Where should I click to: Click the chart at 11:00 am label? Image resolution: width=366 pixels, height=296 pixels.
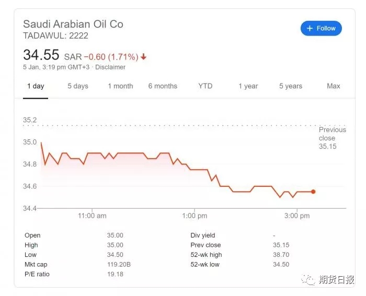click(92, 216)
